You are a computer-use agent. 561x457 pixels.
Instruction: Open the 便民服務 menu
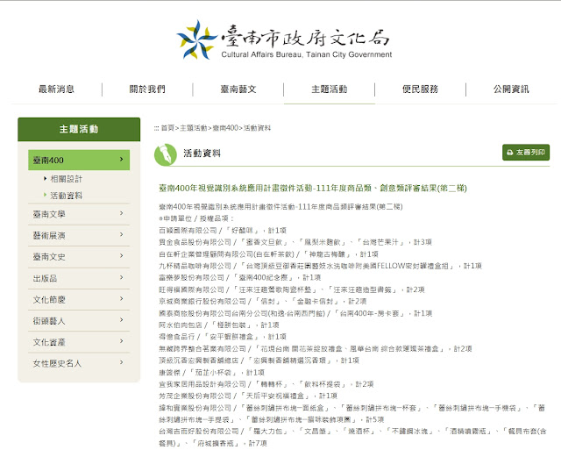click(420, 89)
